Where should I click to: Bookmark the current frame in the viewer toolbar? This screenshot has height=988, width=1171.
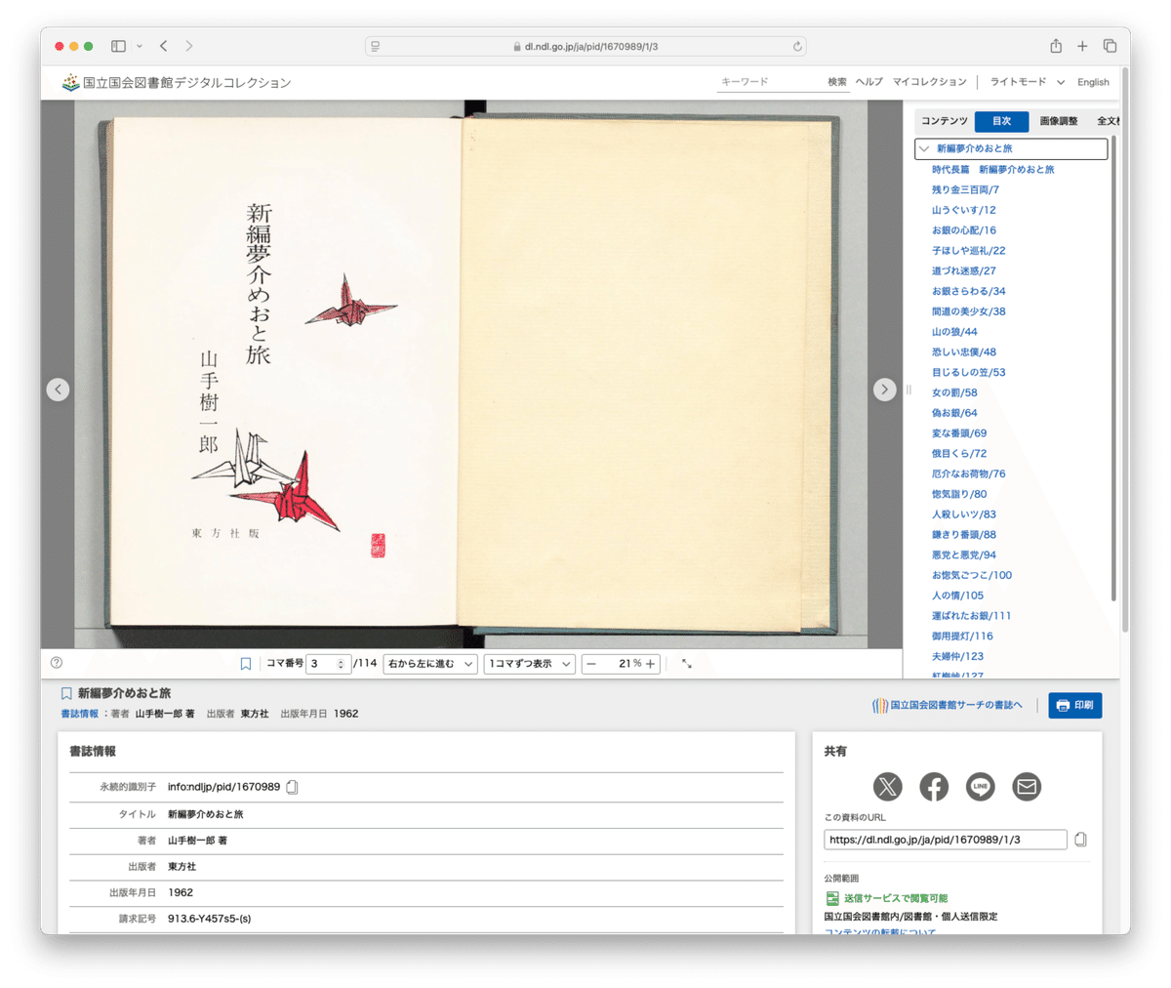coord(246,664)
